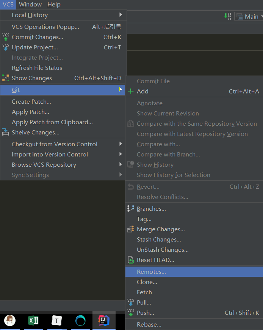This screenshot has height=330, width=263.
Task: Click the Show Changes icon
Action: click(6, 78)
